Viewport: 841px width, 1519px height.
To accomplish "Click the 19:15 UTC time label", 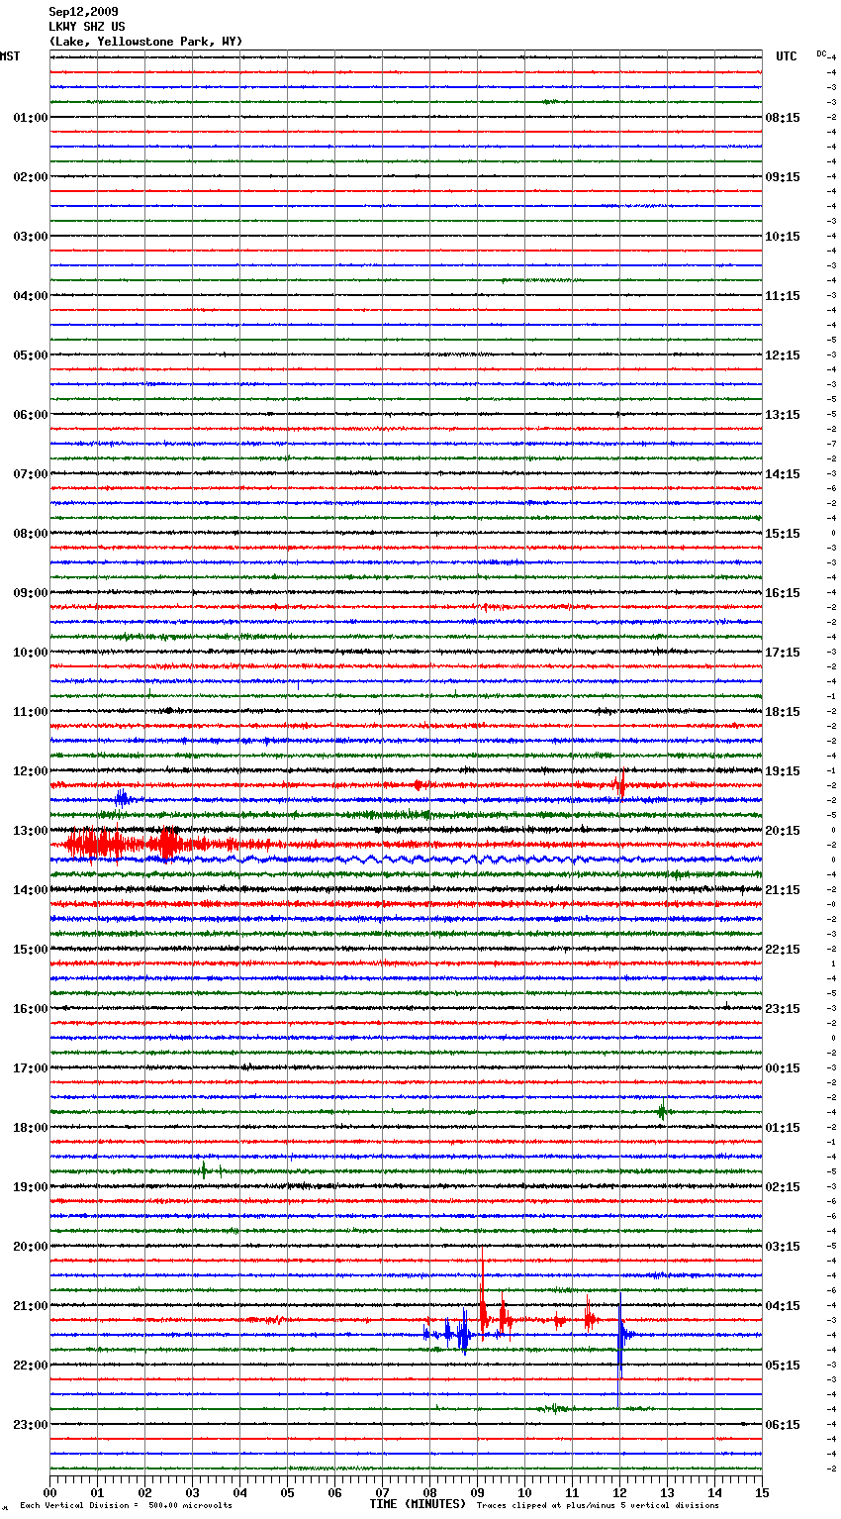I will [x=783, y=771].
